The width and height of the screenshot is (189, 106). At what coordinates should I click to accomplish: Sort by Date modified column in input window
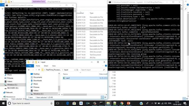tap(103, 74)
